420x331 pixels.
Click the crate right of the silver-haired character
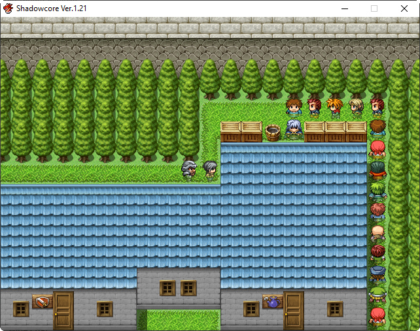pos(315,131)
